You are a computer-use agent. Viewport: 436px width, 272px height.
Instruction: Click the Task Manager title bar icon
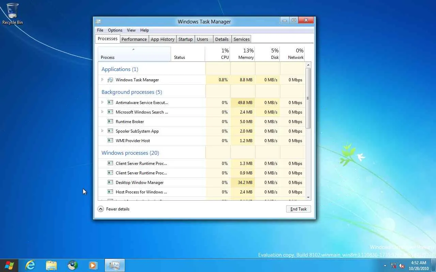[x=98, y=21]
